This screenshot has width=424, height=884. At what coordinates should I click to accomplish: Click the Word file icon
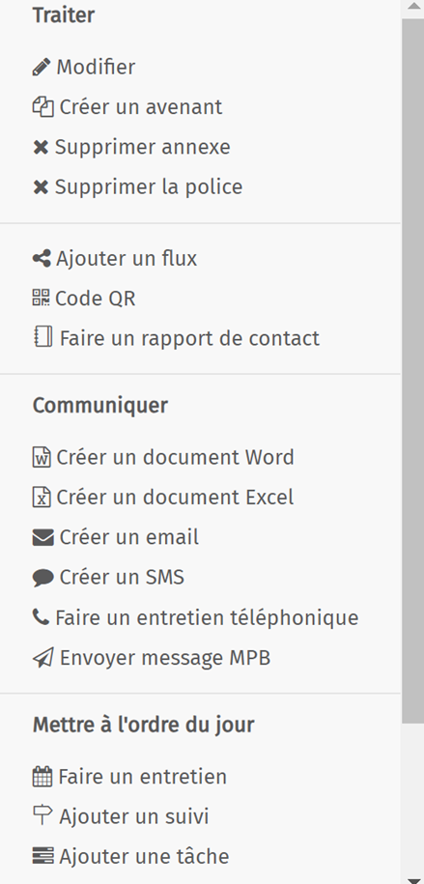[x=42, y=457]
